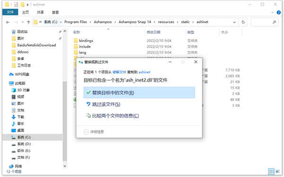The width and height of the screenshot is (284, 177).
Task: Click the back navigation arrow
Action: 8,22
